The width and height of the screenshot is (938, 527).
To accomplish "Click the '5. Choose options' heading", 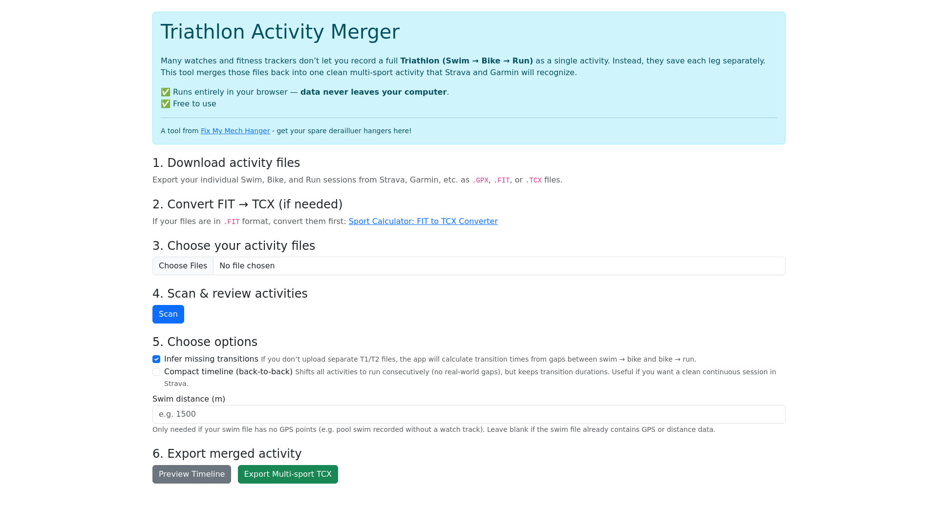I will (205, 342).
